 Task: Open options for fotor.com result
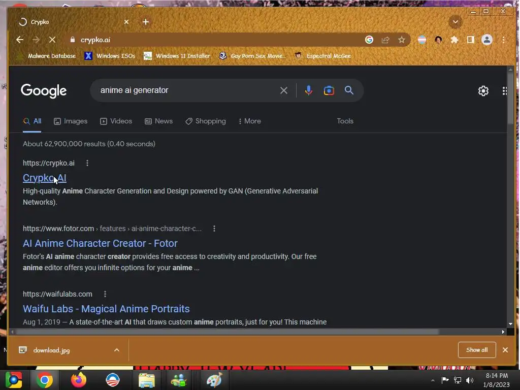point(214,229)
